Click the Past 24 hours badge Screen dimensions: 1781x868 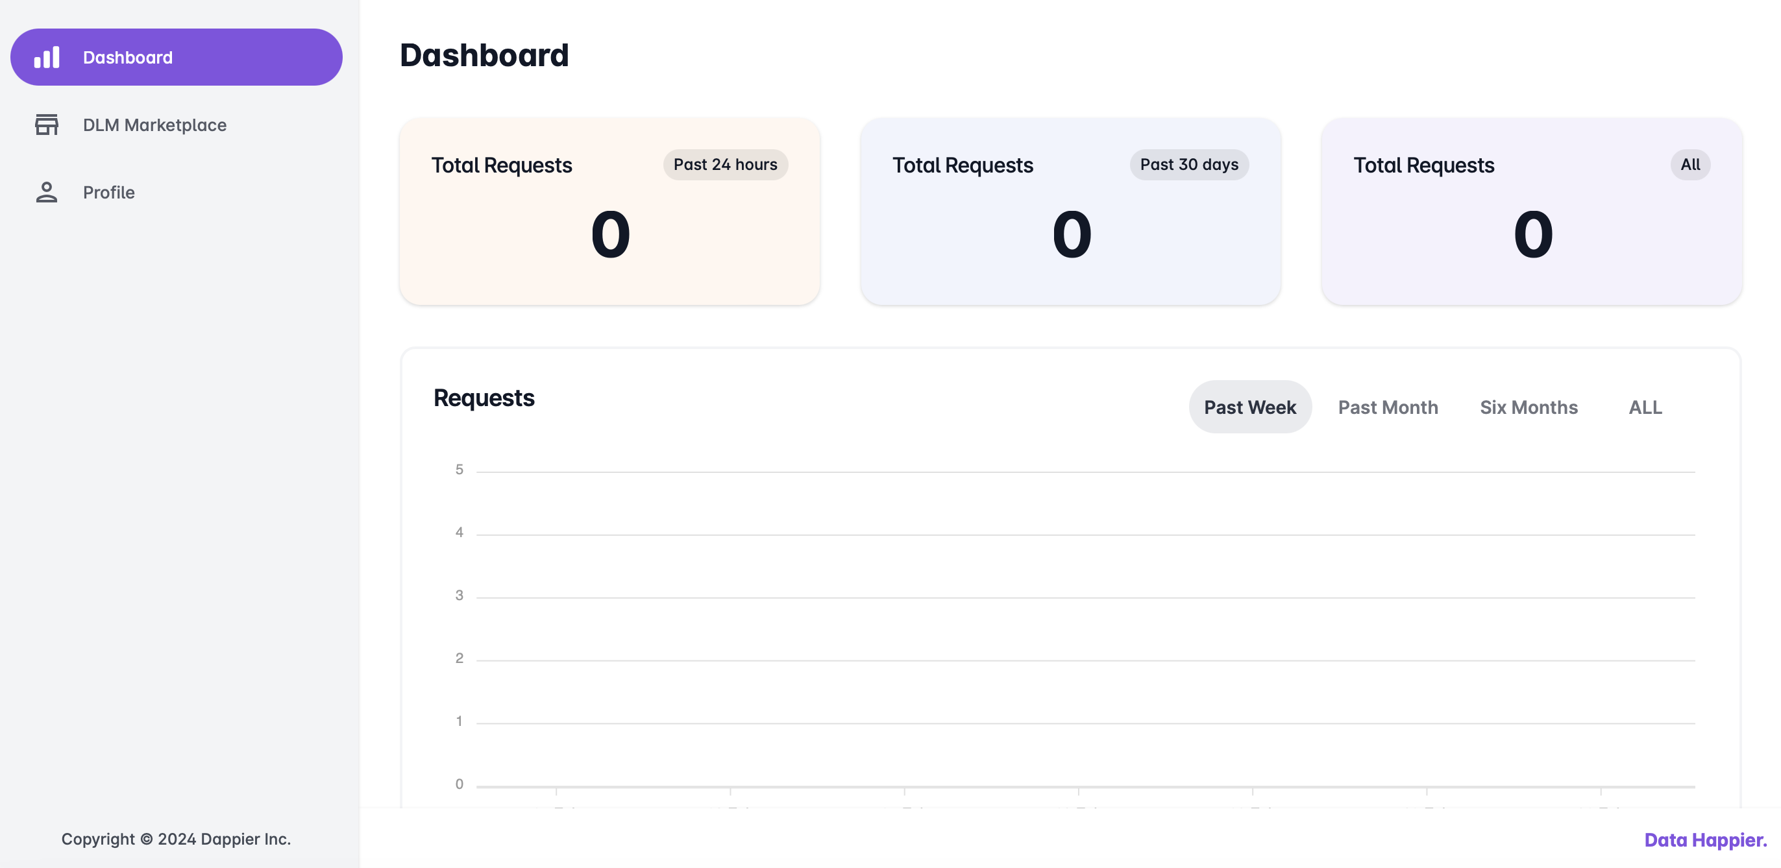tap(724, 165)
